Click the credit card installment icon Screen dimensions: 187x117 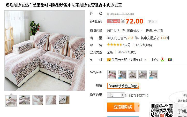pos(109,60)
